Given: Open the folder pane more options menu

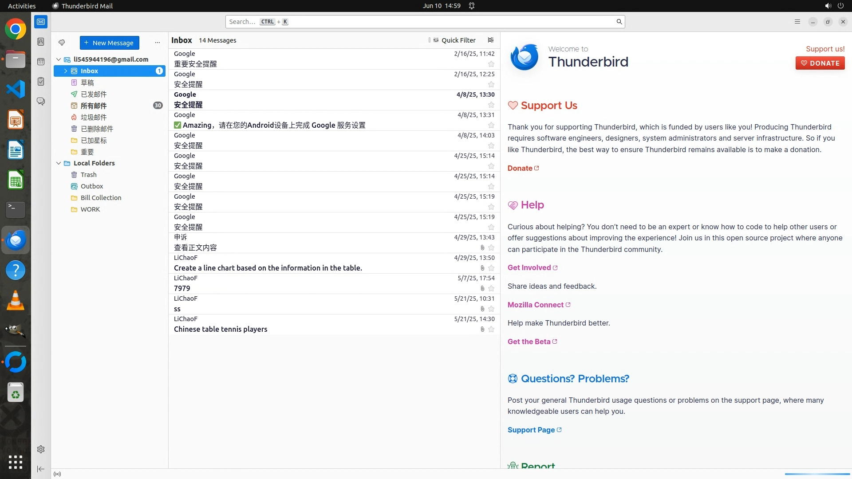Looking at the screenshot, I should 157,43.
